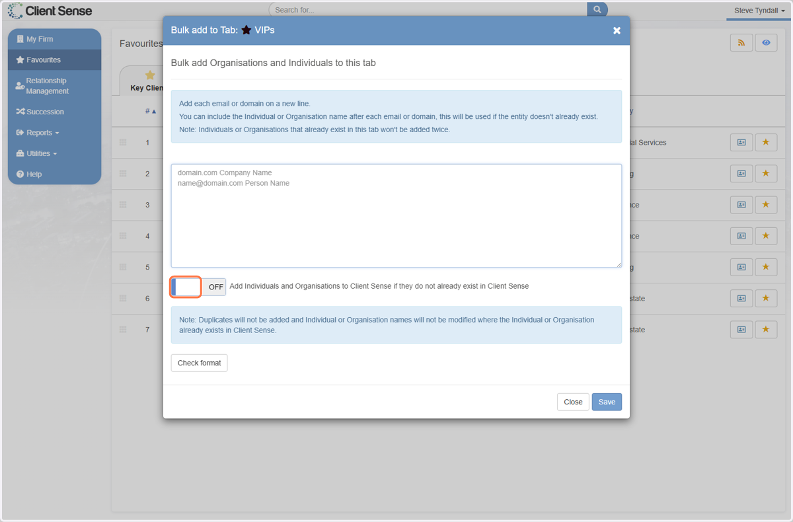Click the Save button in dialog
Viewport: 793px width, 522px height.
tap(607, 402)
